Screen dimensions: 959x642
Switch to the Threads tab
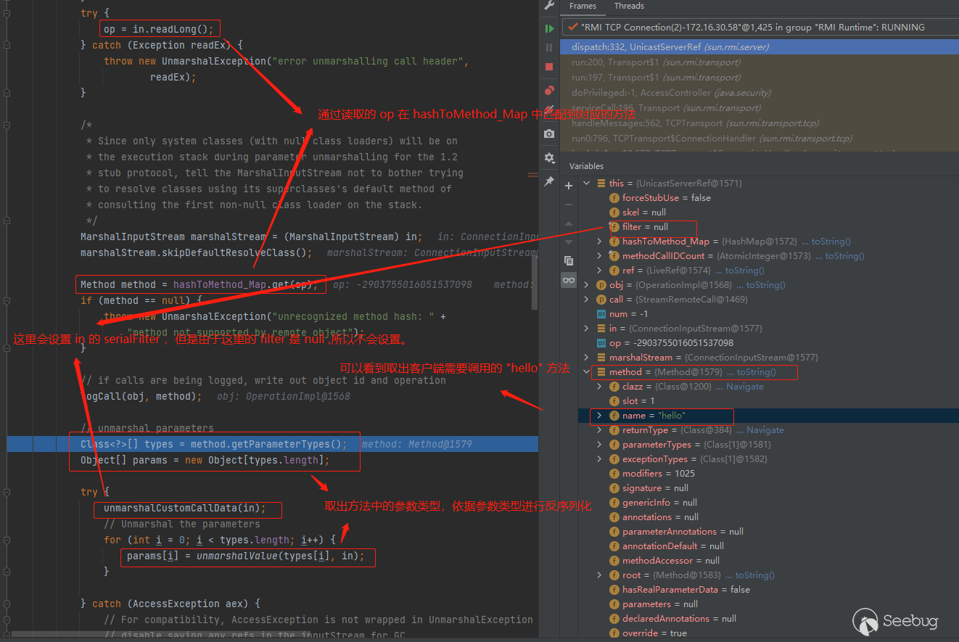pos(629,6)
